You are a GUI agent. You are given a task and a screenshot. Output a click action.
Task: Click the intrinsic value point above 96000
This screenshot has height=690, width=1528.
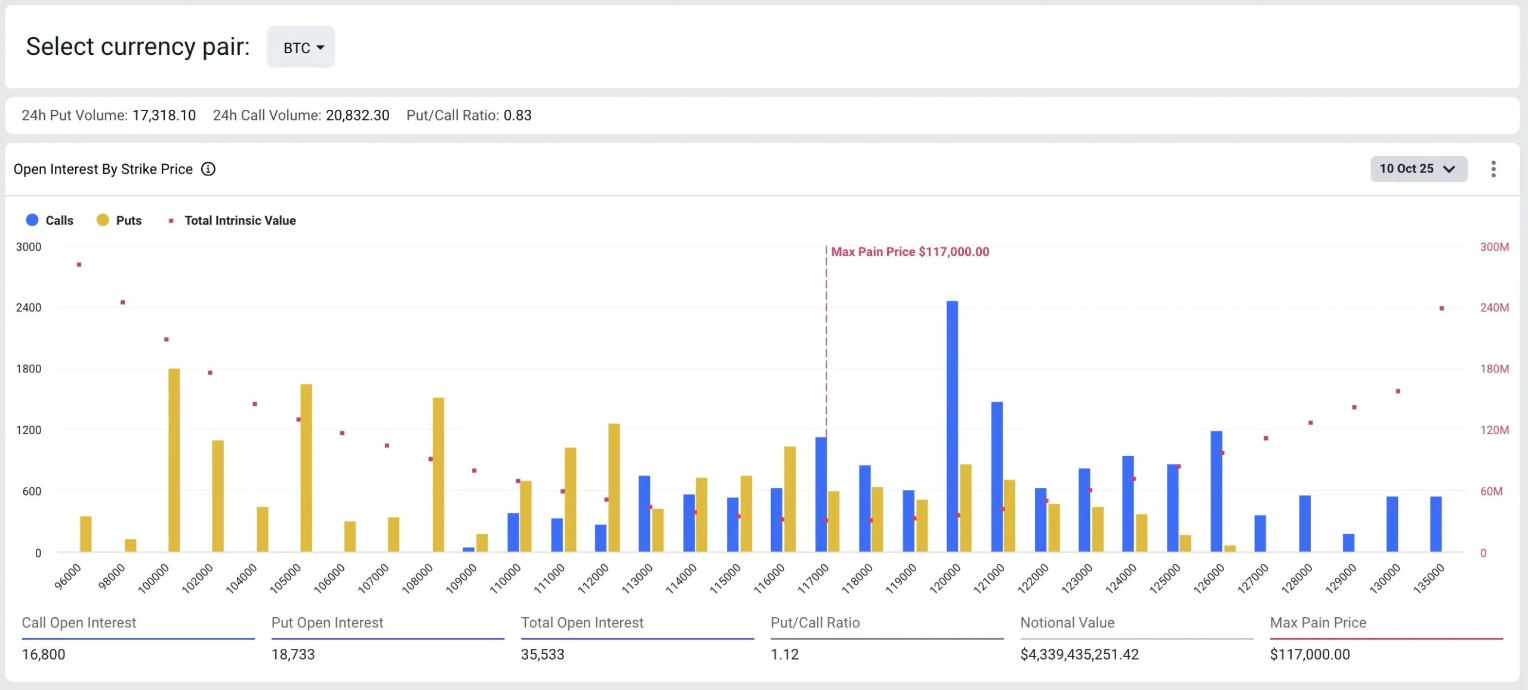79,264
